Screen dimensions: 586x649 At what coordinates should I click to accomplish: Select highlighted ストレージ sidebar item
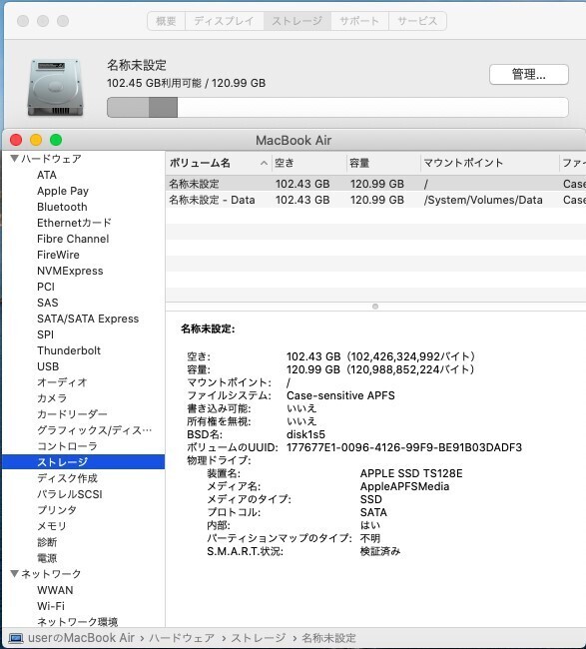[83, 462]
